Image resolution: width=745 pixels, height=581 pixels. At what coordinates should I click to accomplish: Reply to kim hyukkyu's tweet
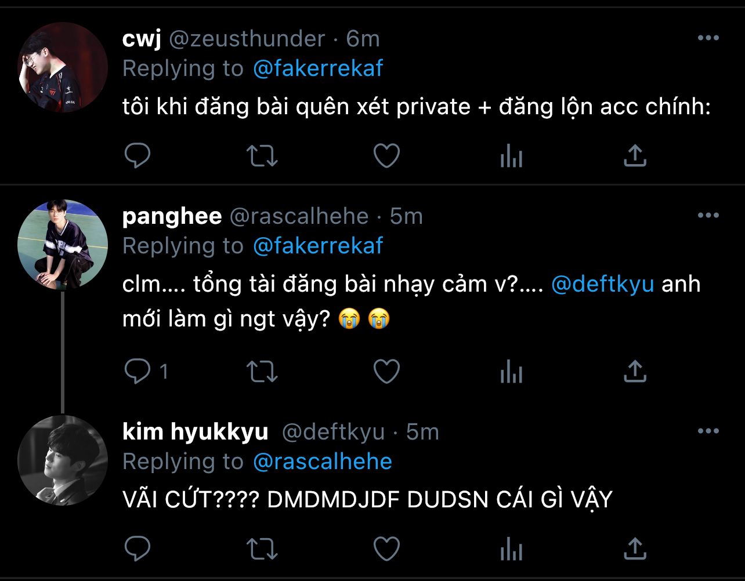click(x=138, y=548)
